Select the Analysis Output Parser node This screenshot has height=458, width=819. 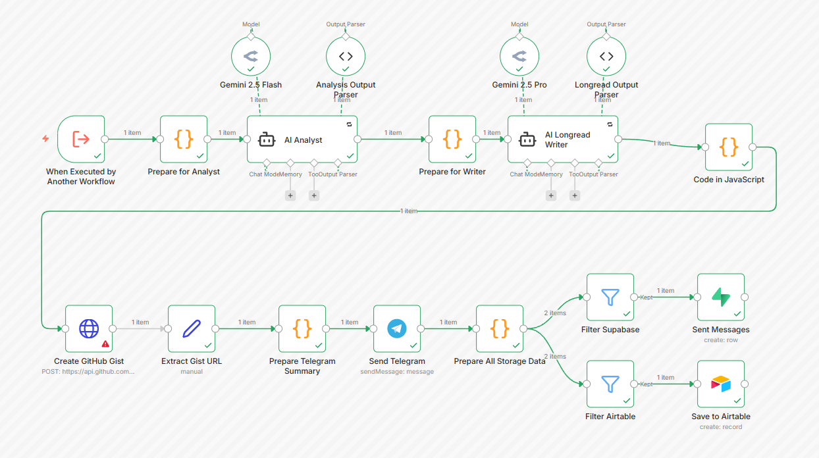346,57
